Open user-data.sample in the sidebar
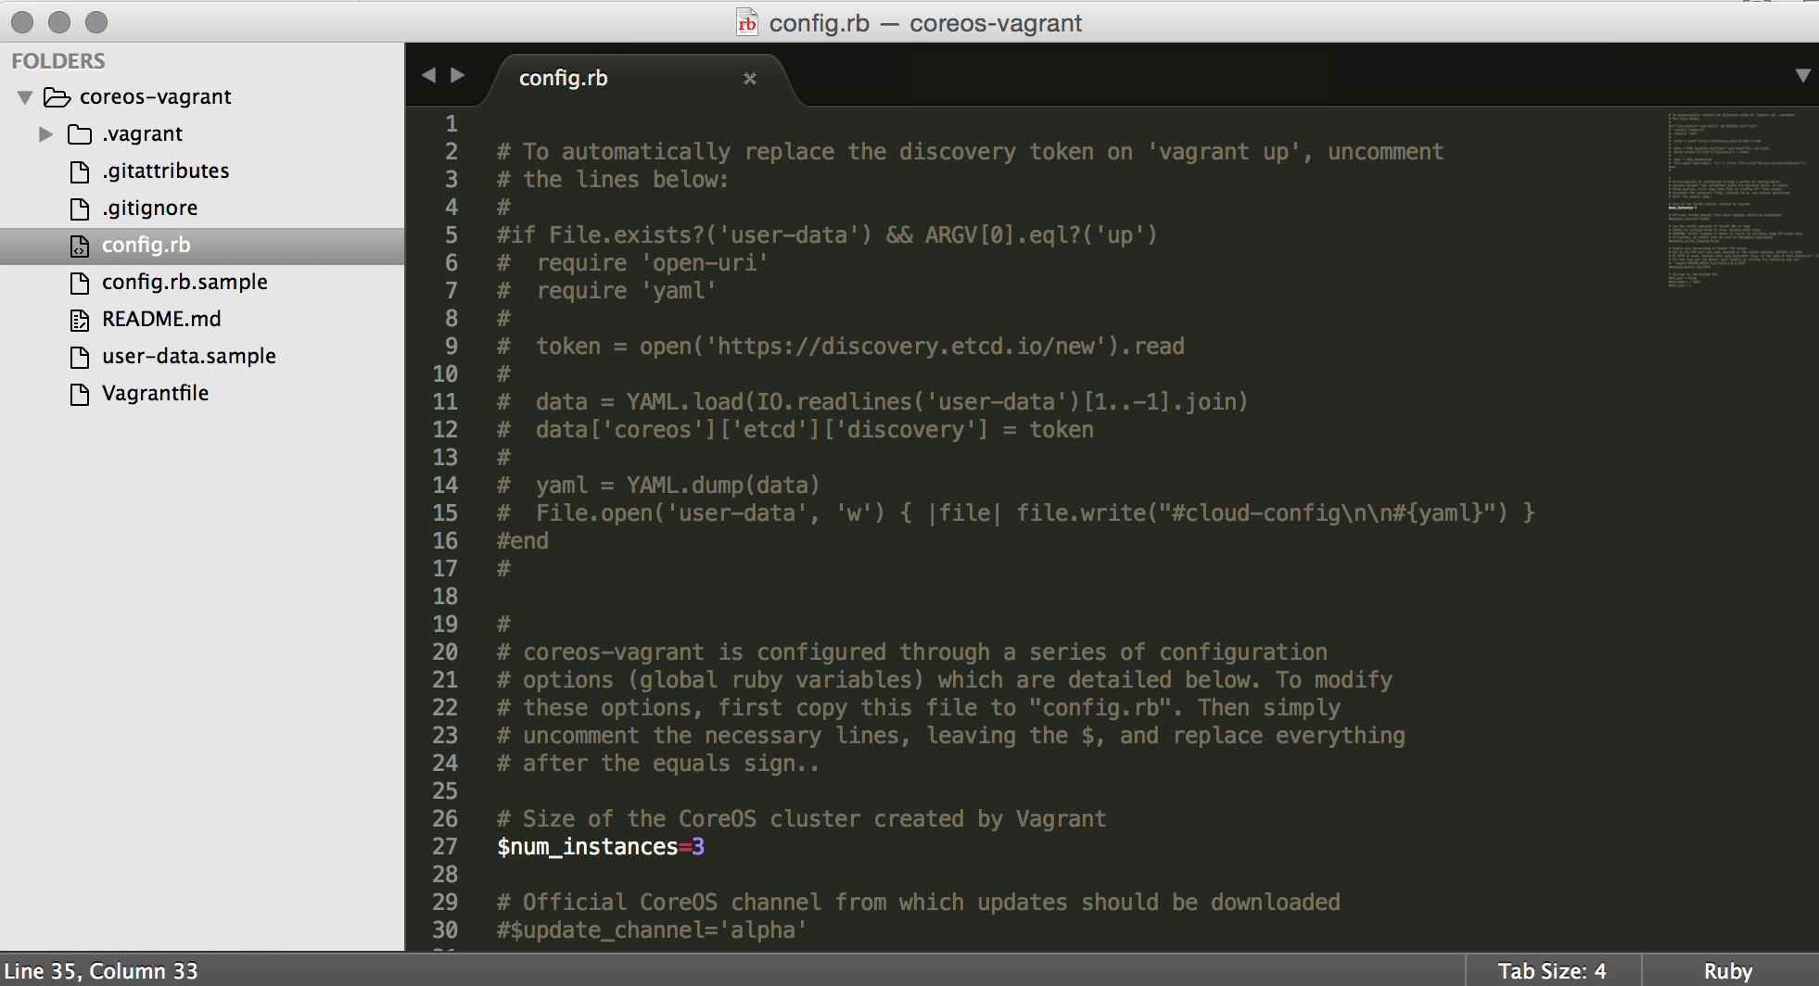This screenshot has height=986, width=1819. coord(189,356)
